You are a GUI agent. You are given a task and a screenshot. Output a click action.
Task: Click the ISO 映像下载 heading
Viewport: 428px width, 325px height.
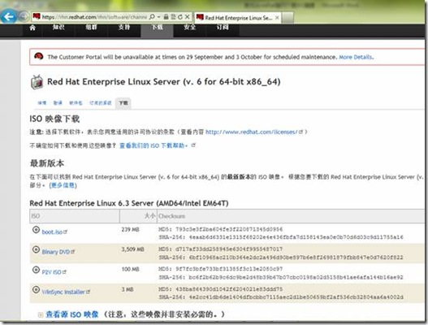[x=54, y=119]
